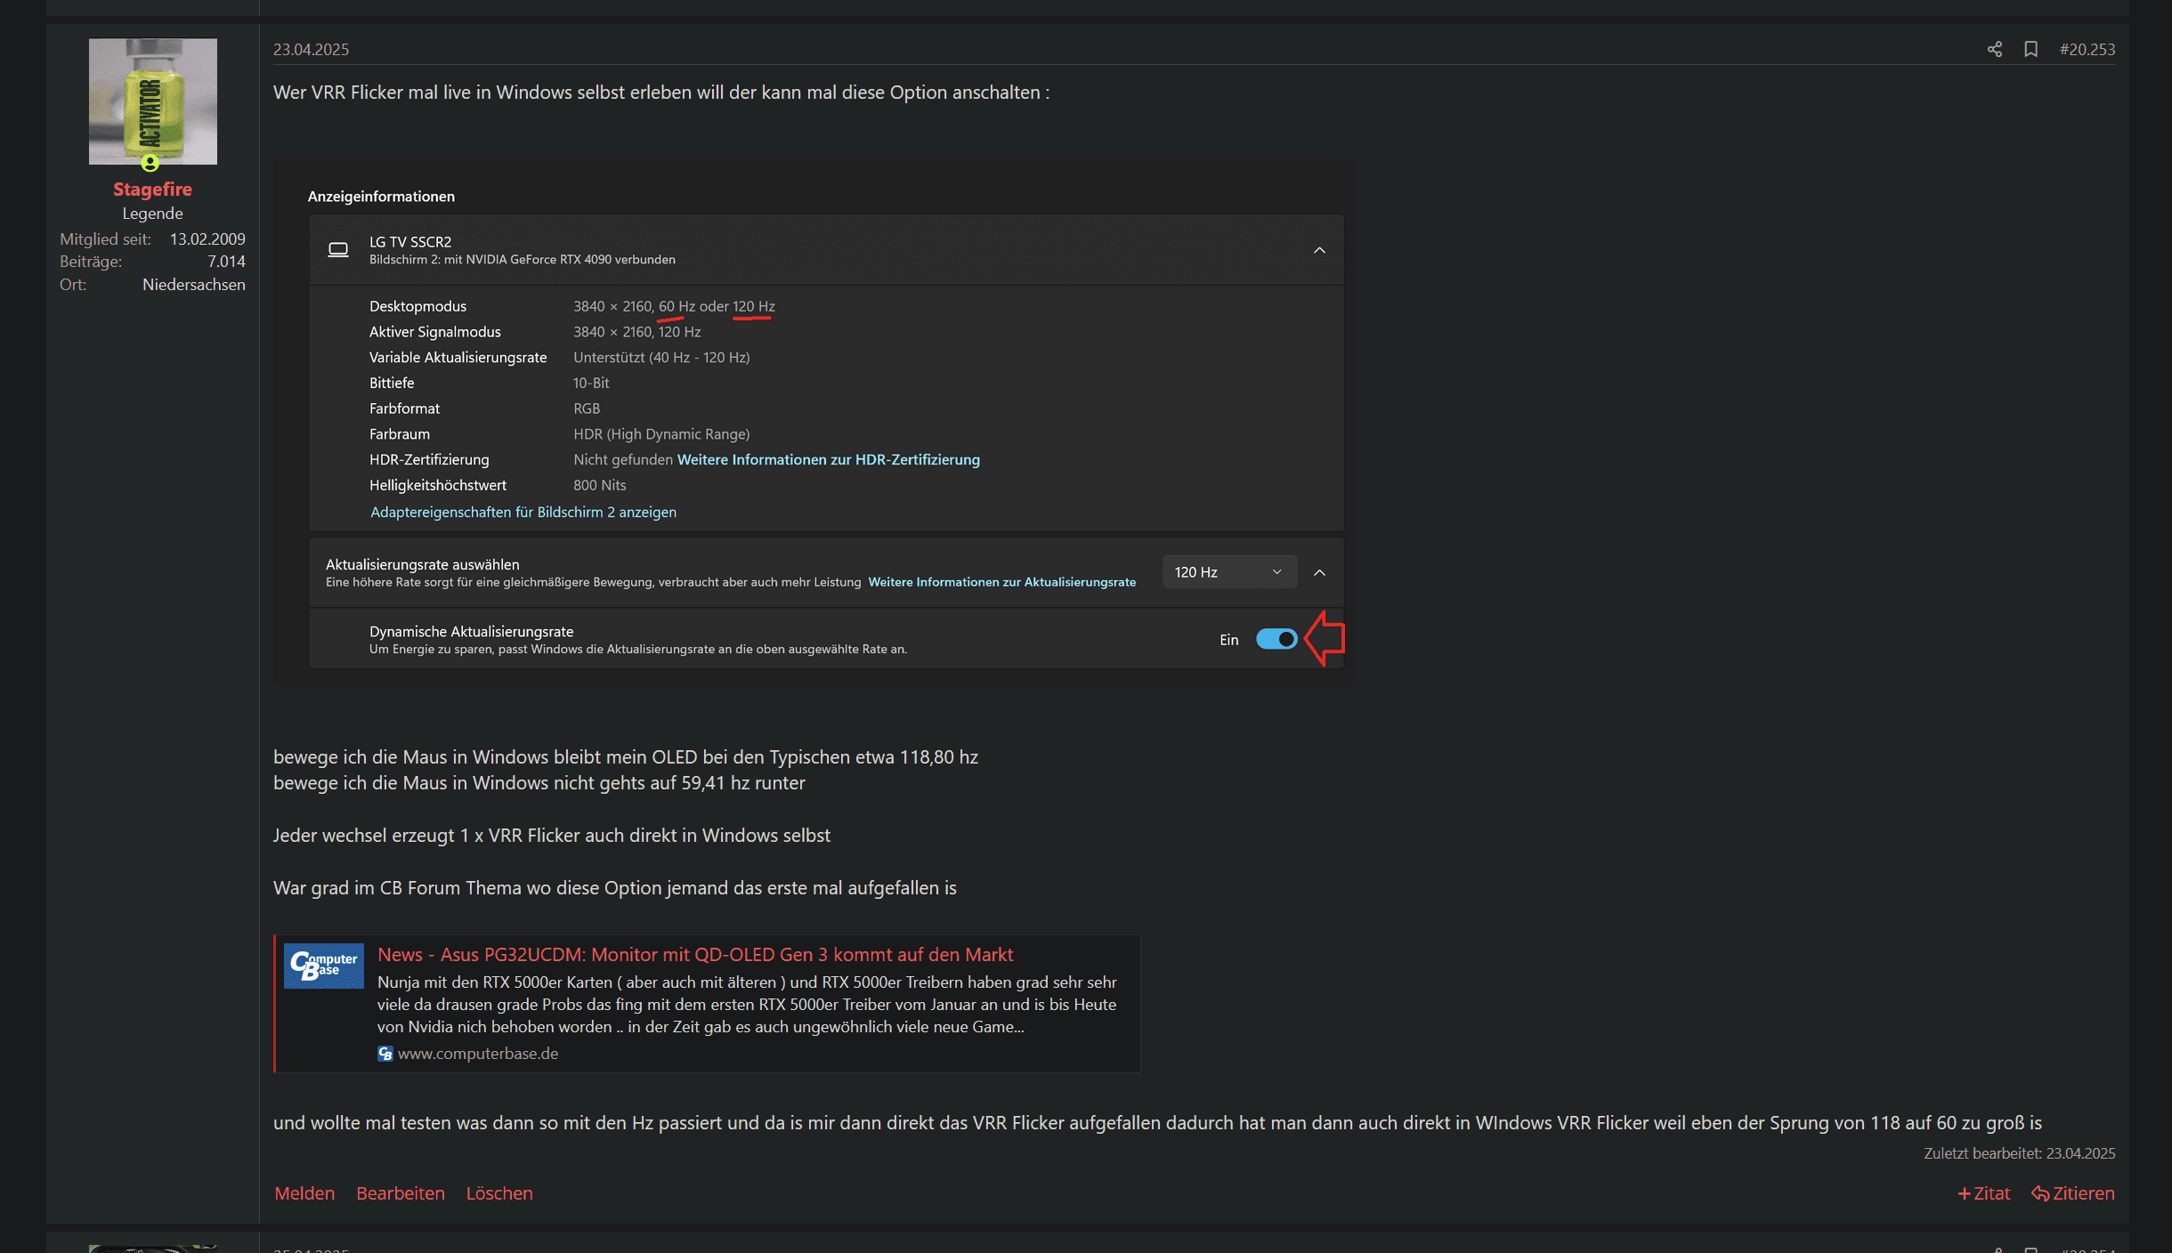Add the post to multi-quote via +Zitat
This screenshot has width=2172, height=1253.
(x=1983, y=1193)
